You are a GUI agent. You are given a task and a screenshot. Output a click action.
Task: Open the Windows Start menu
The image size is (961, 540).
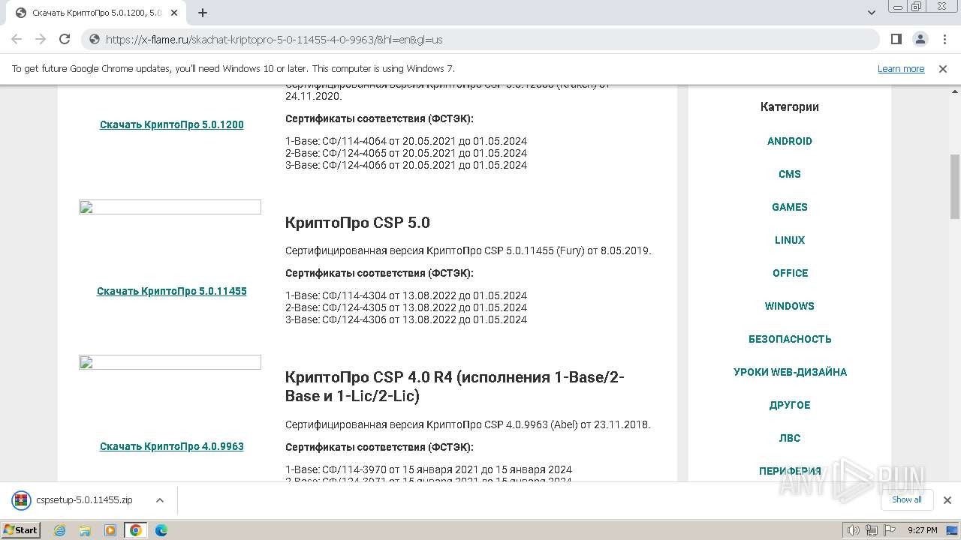20,530
